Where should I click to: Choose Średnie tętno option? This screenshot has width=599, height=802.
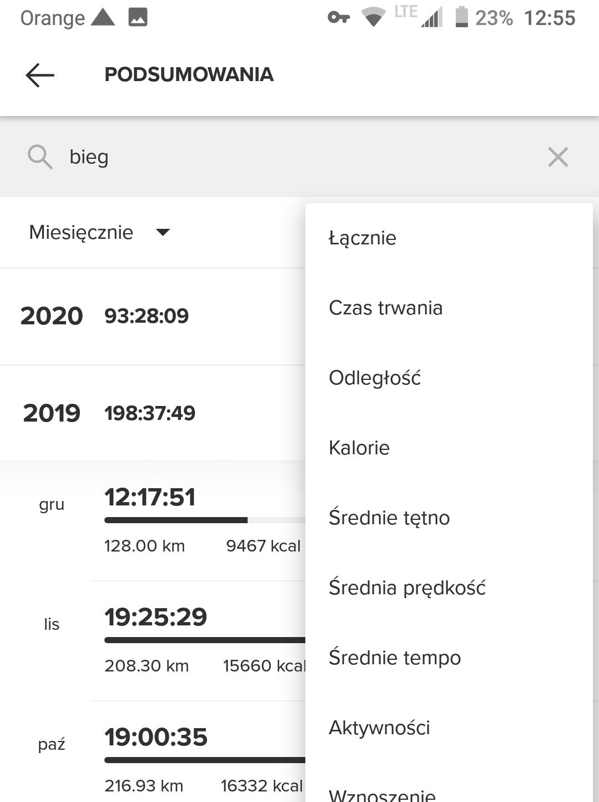point(389,518)
